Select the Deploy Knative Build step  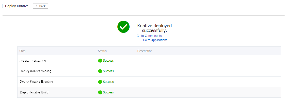34,92
